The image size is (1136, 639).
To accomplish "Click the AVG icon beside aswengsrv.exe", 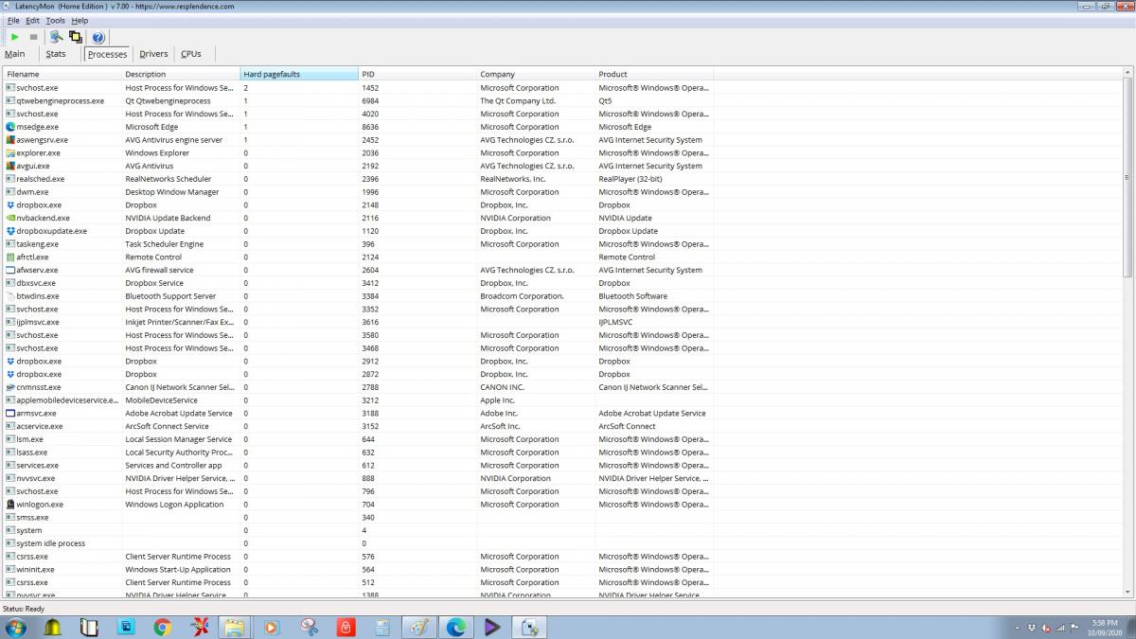I will coord(10,140).
